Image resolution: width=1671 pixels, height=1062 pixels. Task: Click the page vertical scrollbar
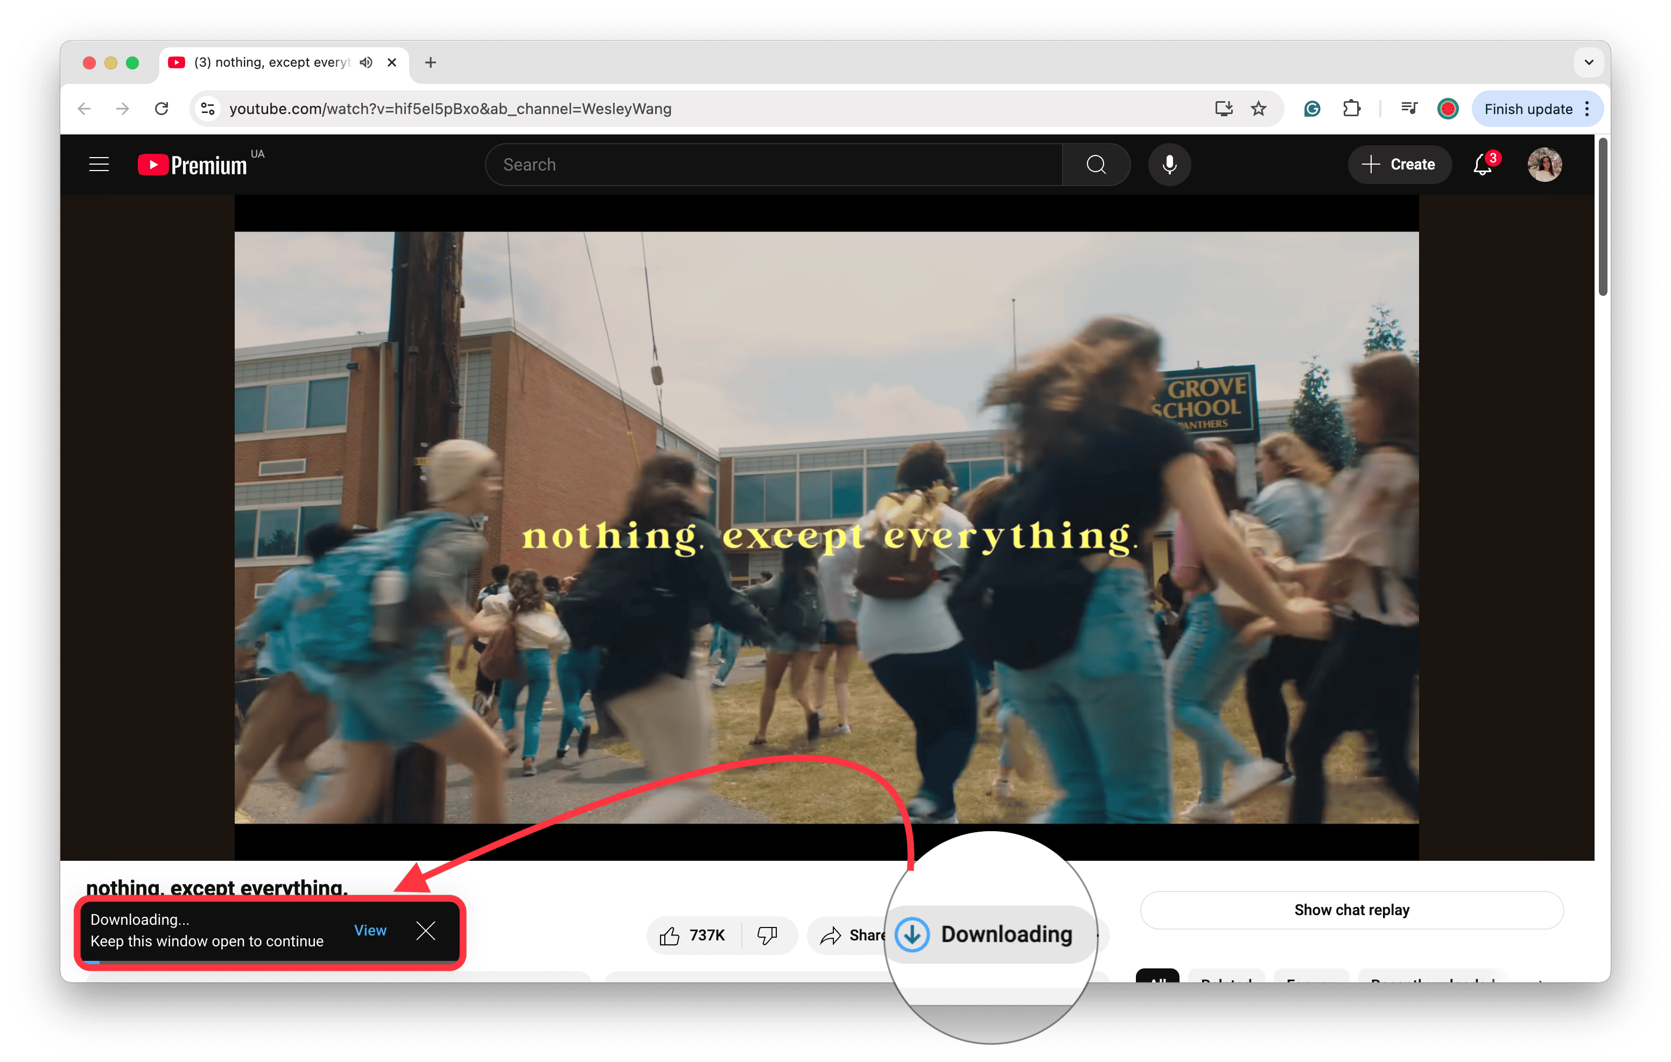click(1602, 216)
